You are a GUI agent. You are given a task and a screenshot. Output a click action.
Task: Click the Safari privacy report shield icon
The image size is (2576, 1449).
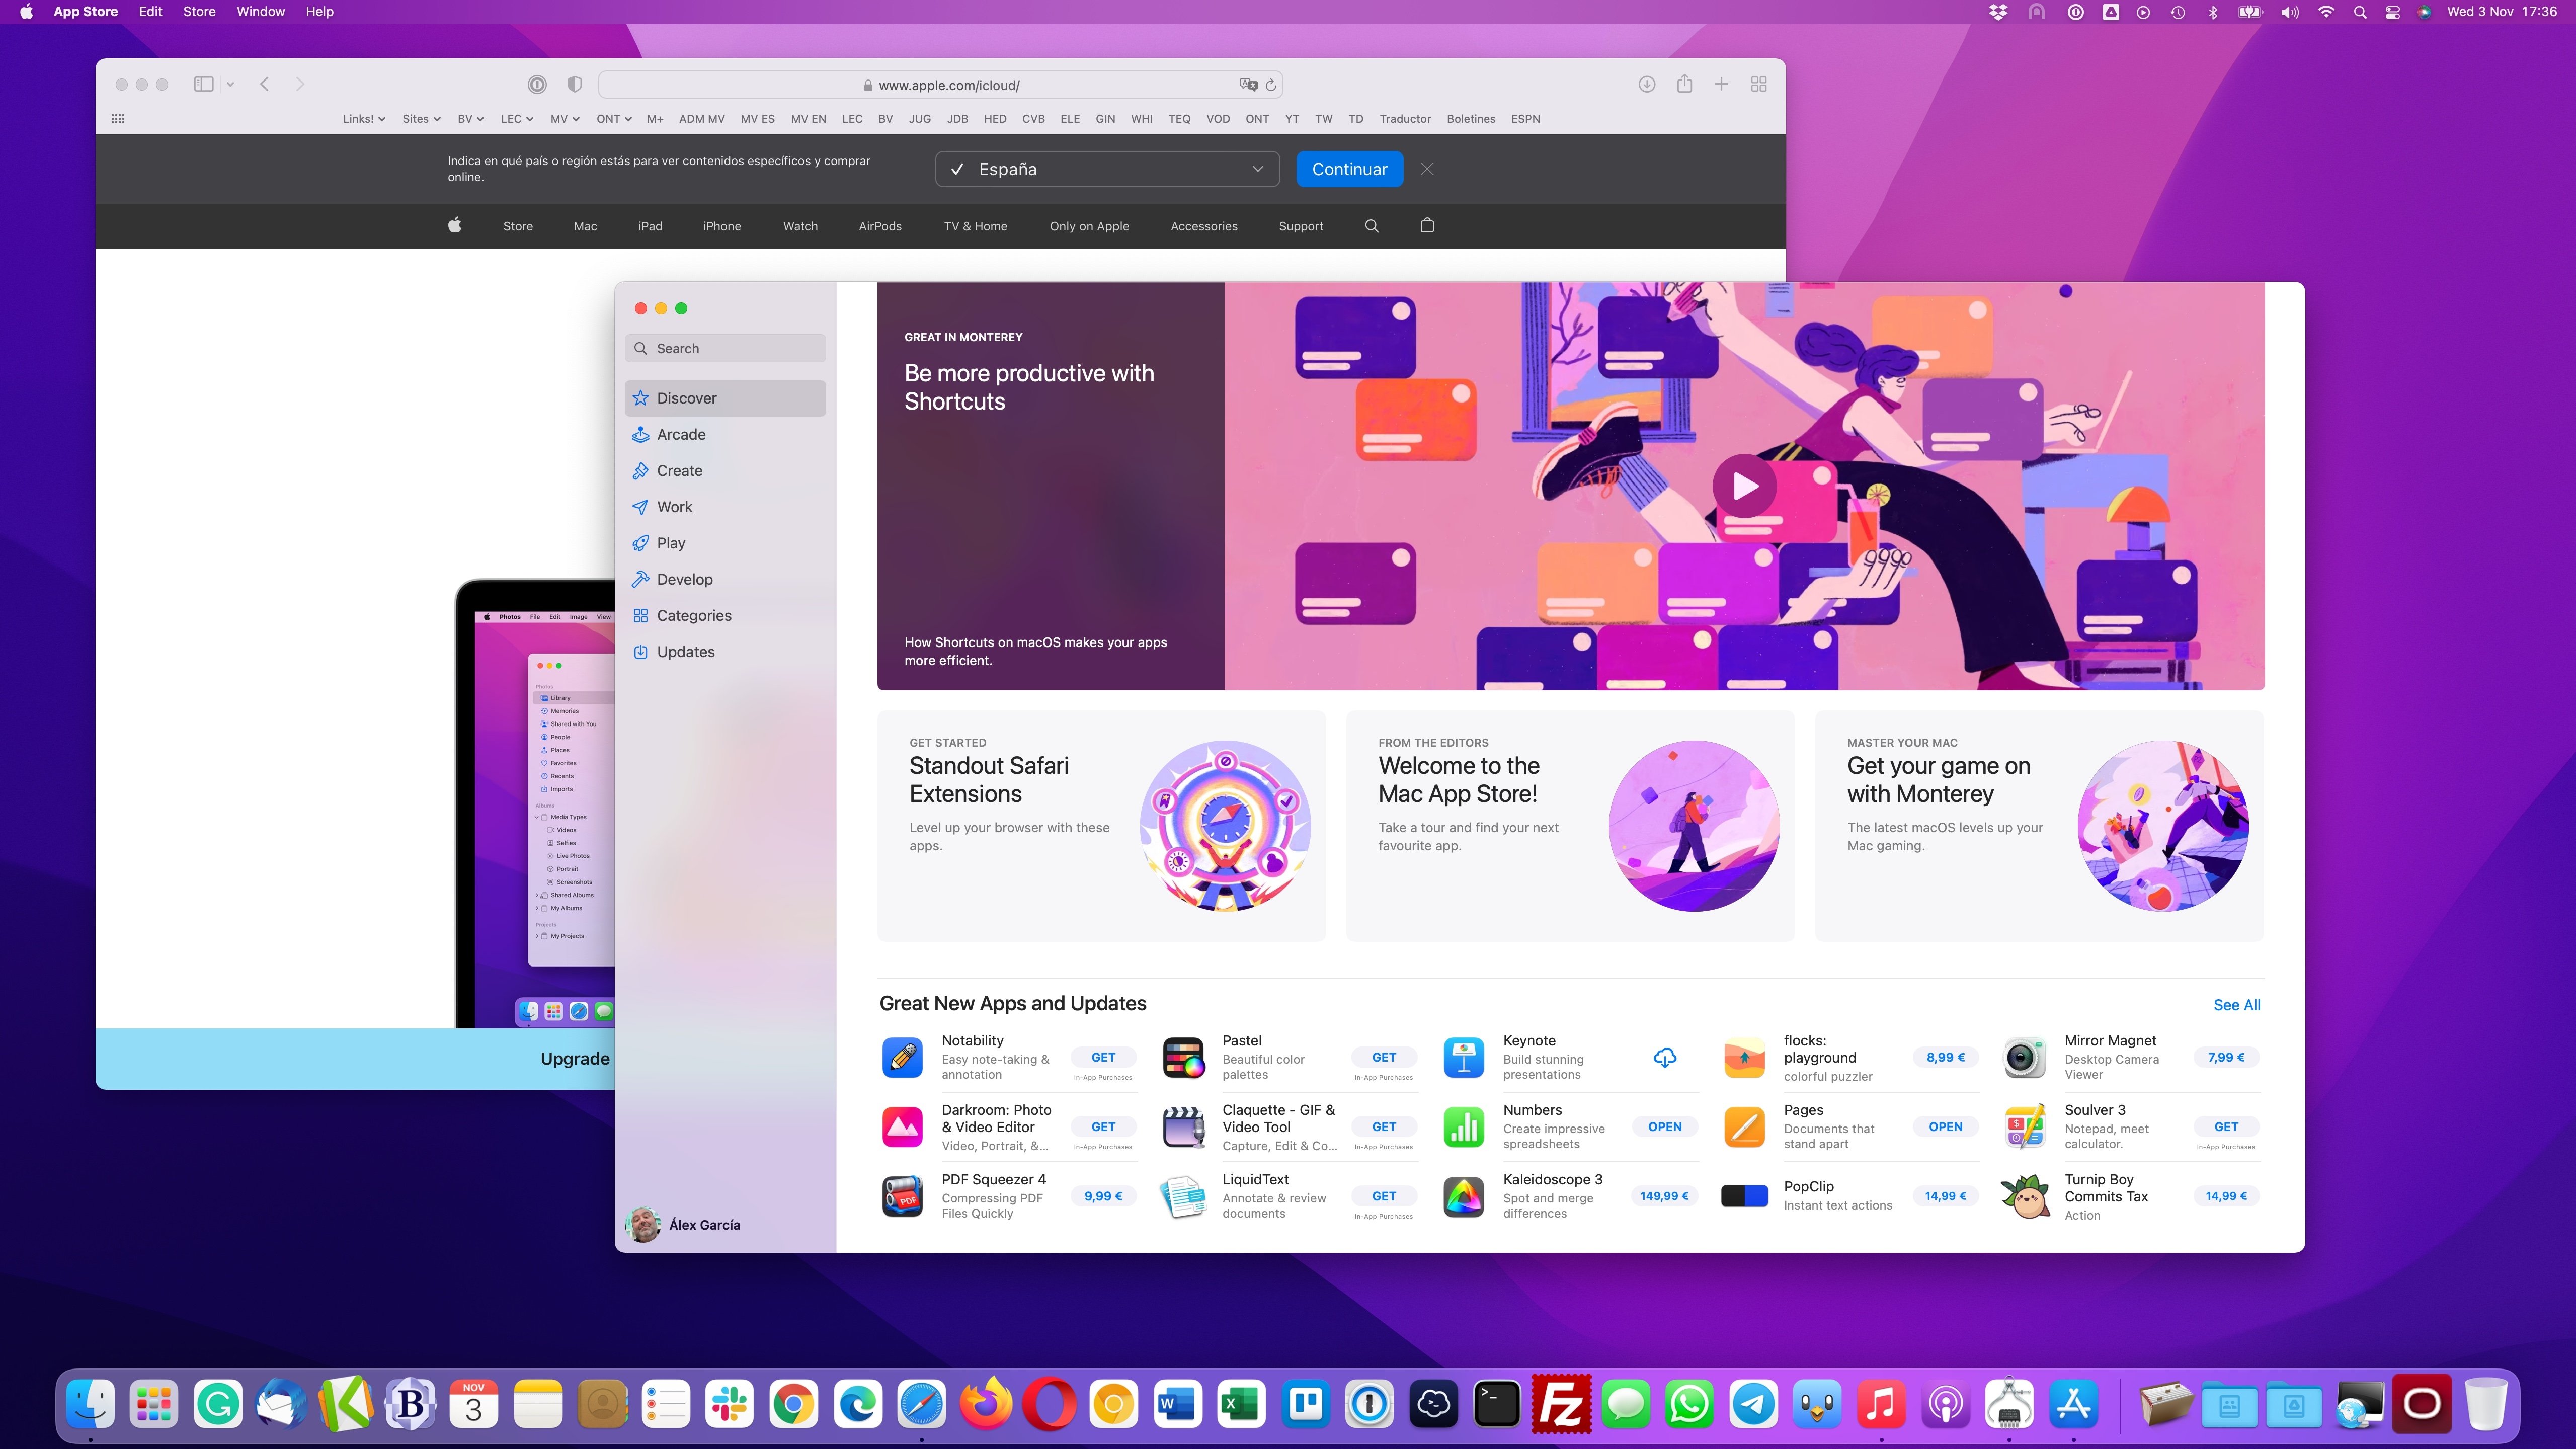[x=574, y=84]
